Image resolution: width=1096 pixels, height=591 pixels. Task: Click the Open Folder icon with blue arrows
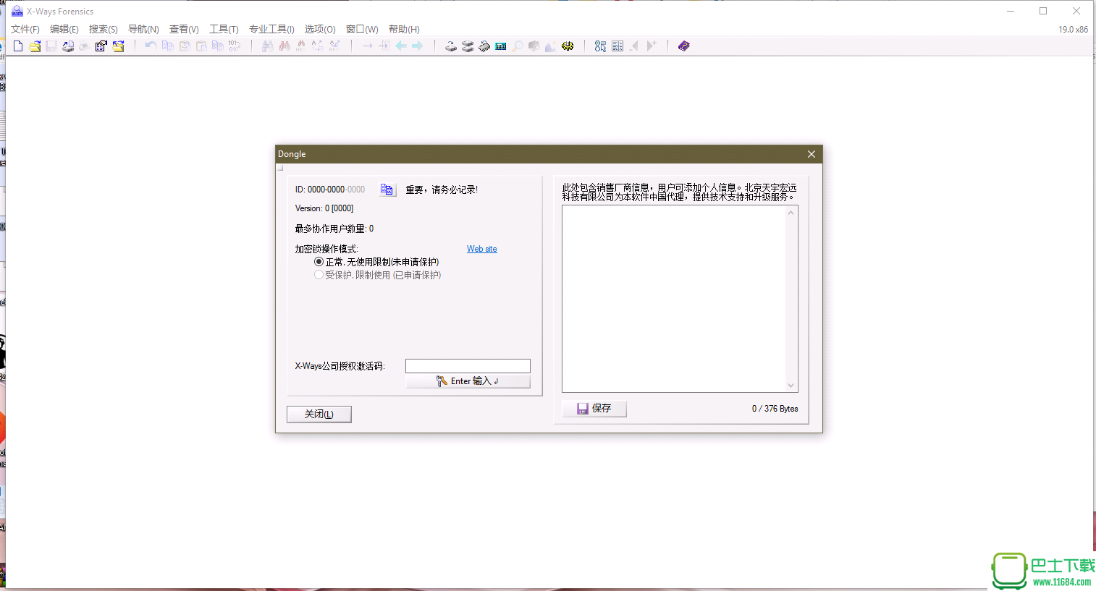tap(118, 46)
